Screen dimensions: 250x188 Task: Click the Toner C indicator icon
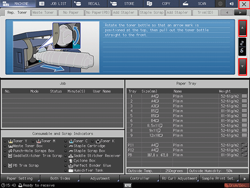(x=71, y=141)
